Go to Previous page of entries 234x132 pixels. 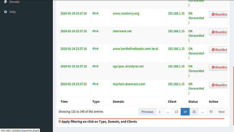tap(147, 112)
